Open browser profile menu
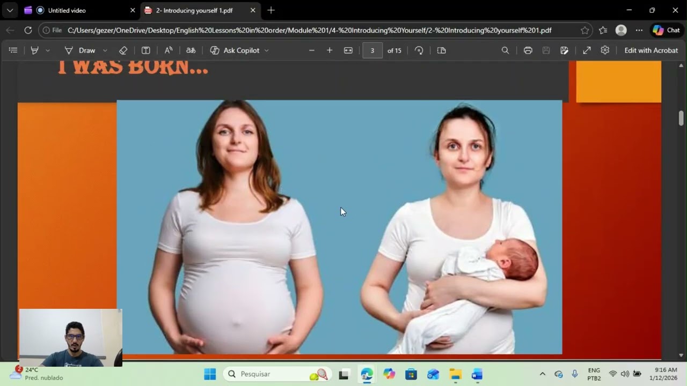The height and width of the screenshot is (386, 687). coord(621,31)
